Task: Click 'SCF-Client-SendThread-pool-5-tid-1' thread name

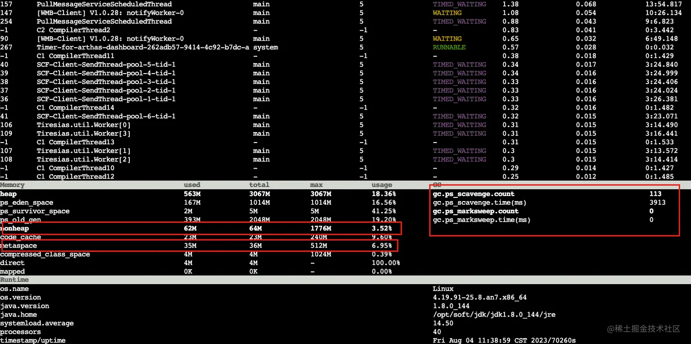Action: pyautogui.click(x=106, y=65)
